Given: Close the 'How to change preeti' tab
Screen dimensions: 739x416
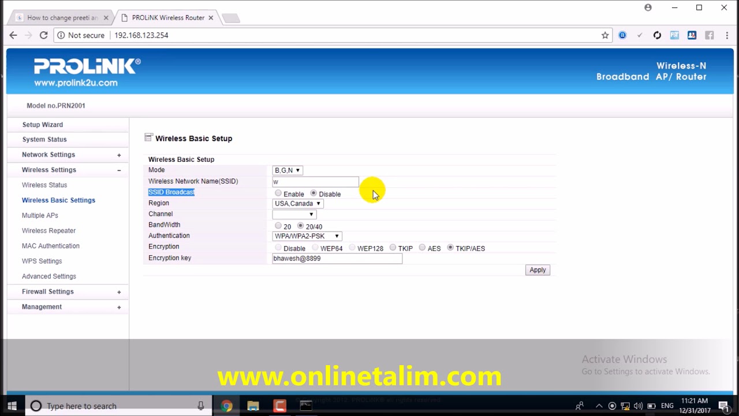Looking at the screenshot, I should (106, 18).
